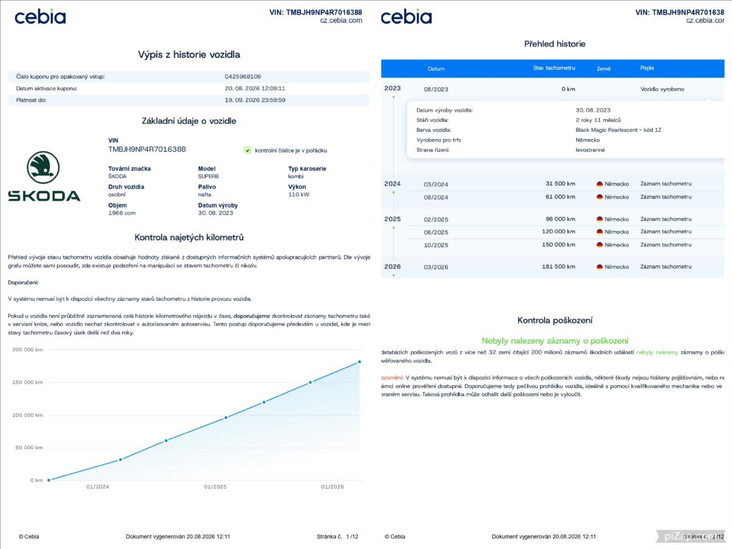Click the 2023 year timeline marker
This screenshot has height=549, width=732.
392,88
